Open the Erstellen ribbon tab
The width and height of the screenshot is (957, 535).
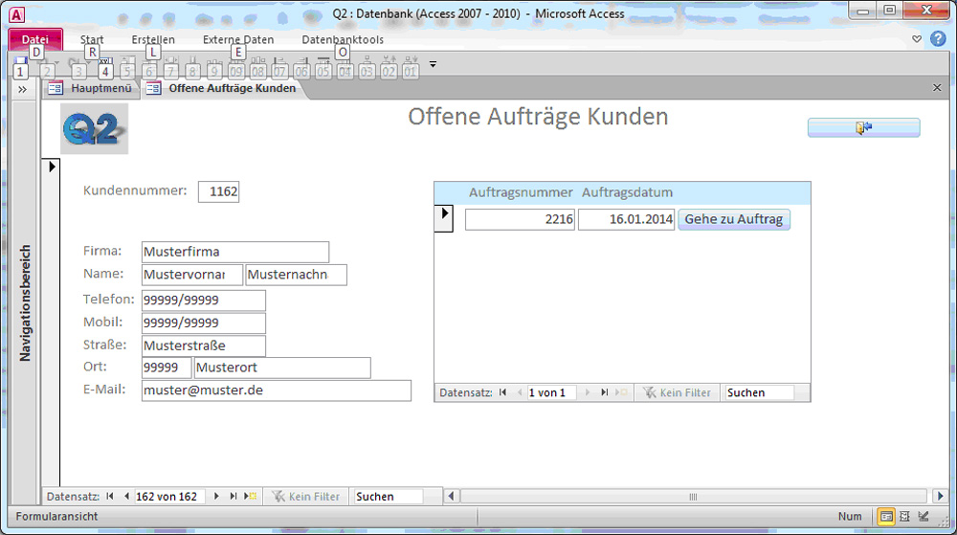pos(153,39)
